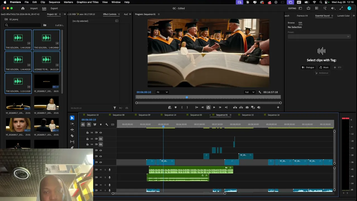Switch to the Sequence 10 tab

tap(93, 115)
